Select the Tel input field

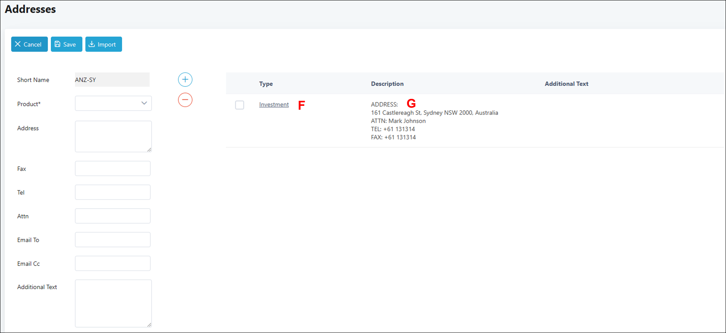112,192
